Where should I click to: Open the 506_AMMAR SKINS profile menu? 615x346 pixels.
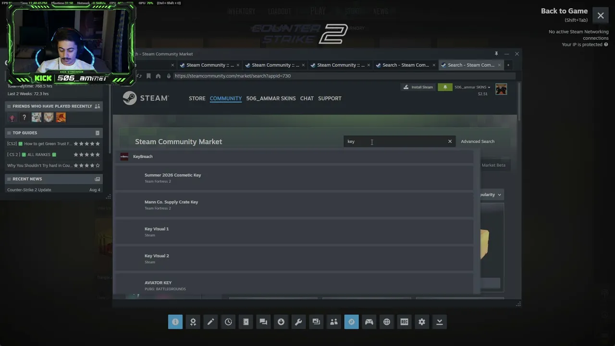coord(271,99)
